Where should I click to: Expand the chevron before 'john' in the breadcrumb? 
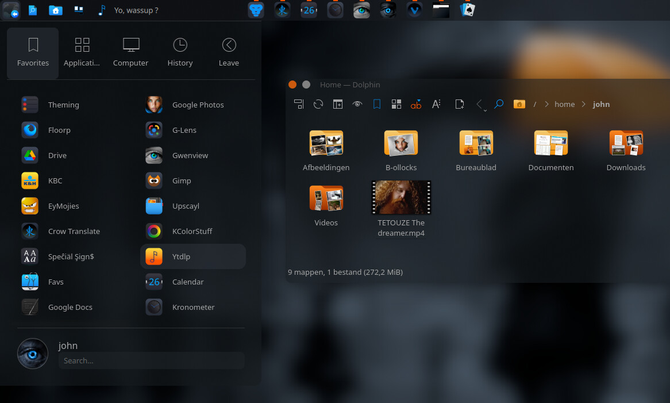click(584, 104)
